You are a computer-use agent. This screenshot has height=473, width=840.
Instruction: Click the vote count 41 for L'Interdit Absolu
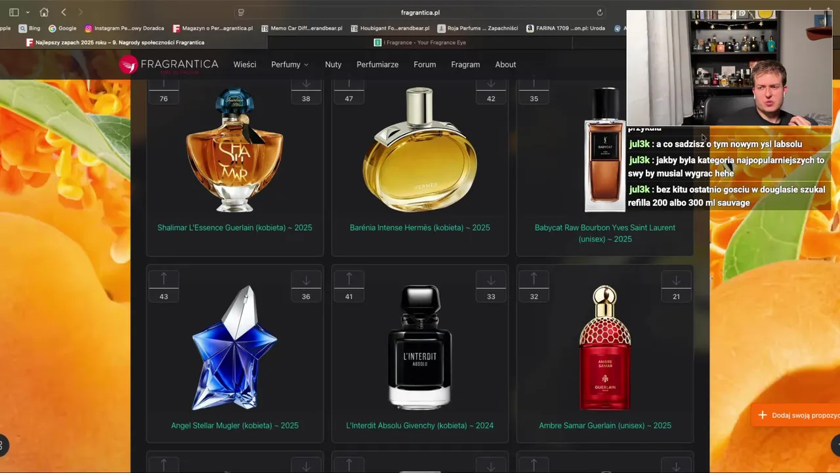(348, 296)
